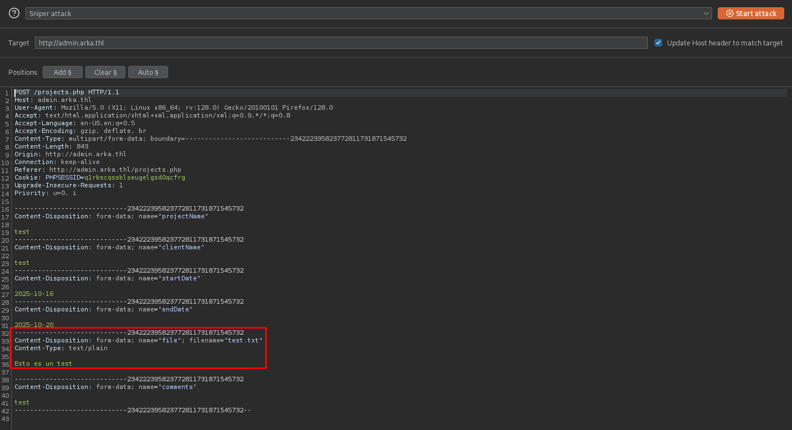Click the help question mark icon
This screenshot has width=792, height=430.
(14, 13)
